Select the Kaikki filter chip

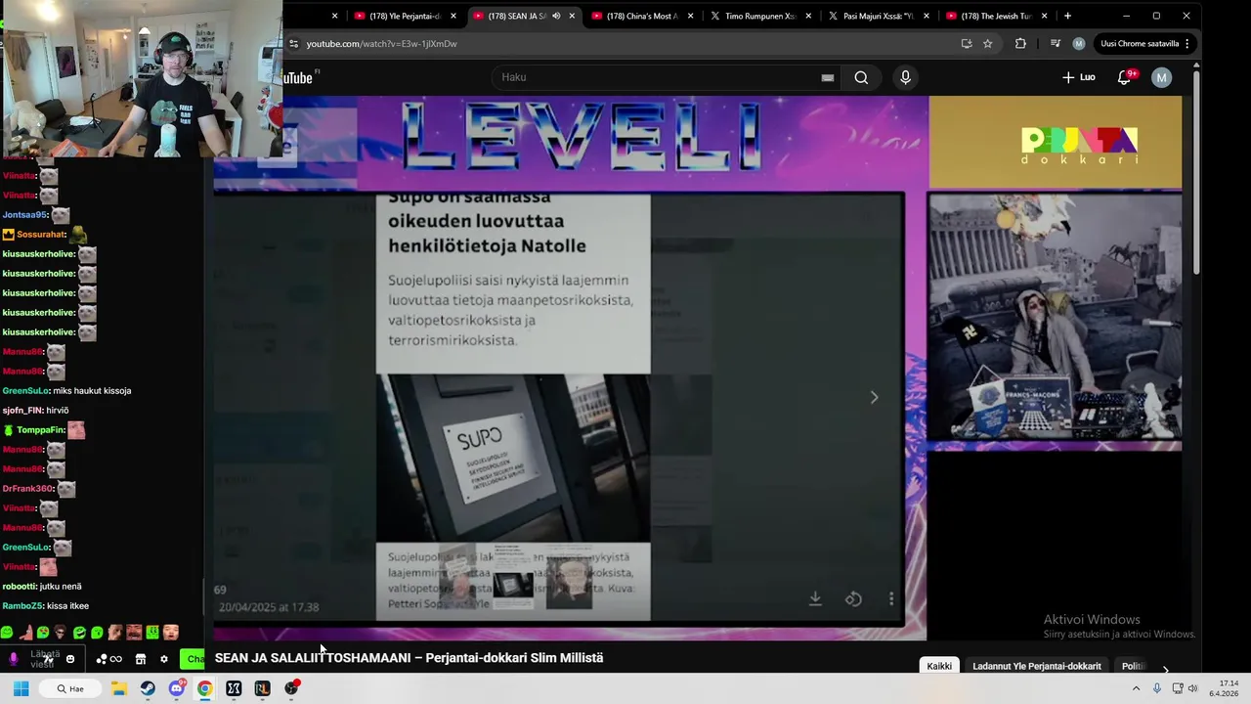939,666
